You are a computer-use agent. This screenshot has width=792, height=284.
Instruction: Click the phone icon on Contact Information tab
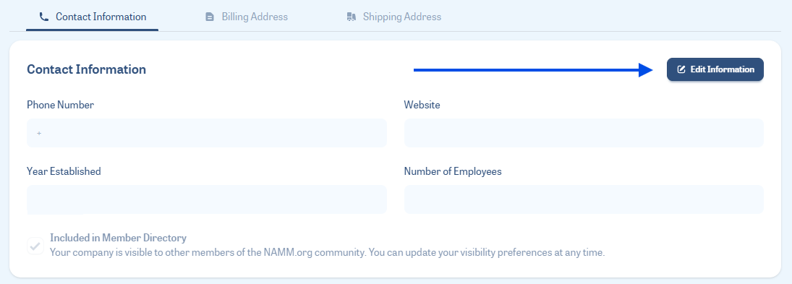coord(44,17)
